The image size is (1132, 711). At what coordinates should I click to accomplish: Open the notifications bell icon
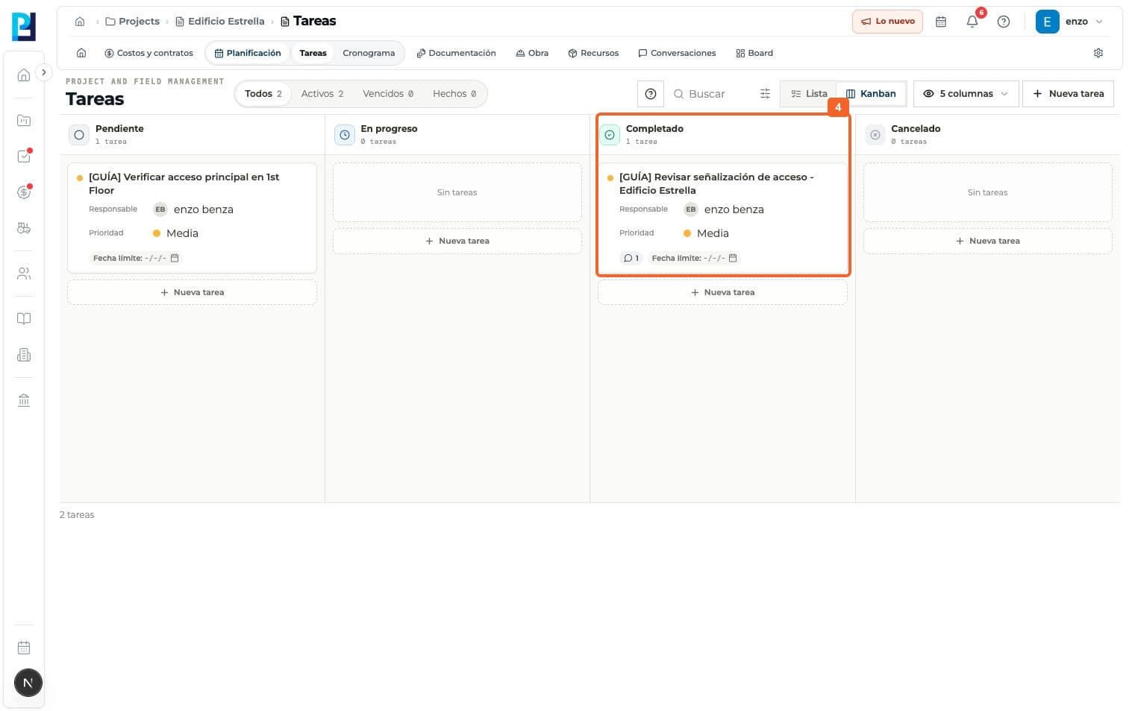pos(972,22)
